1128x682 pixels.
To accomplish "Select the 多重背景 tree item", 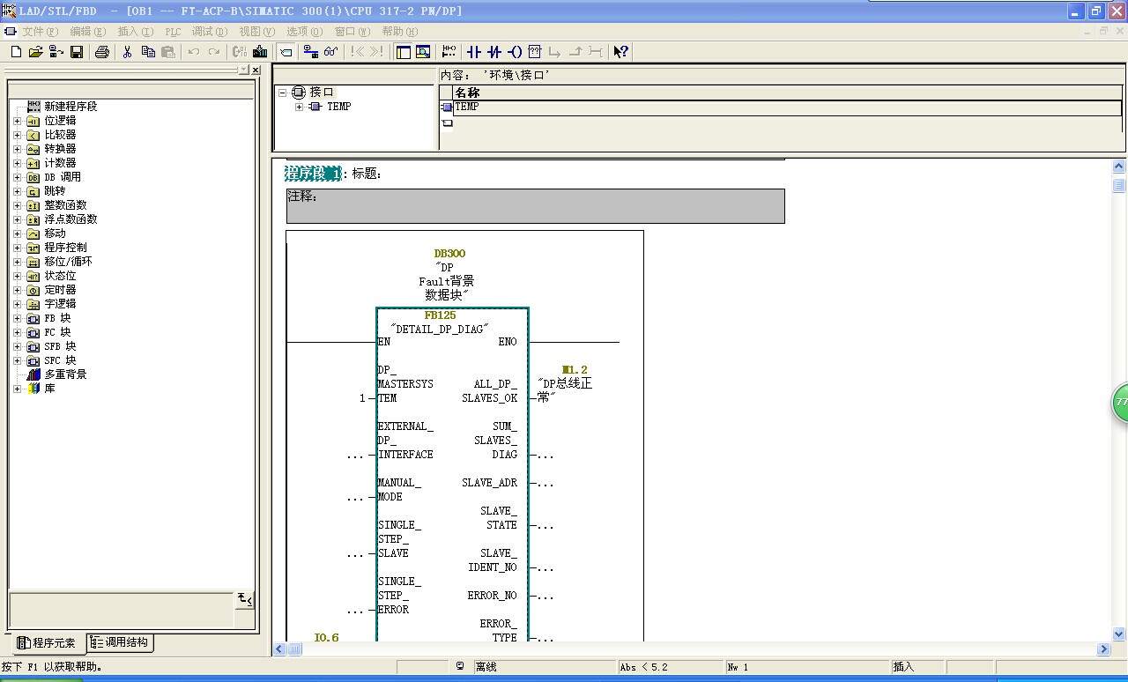I will 65,374.
